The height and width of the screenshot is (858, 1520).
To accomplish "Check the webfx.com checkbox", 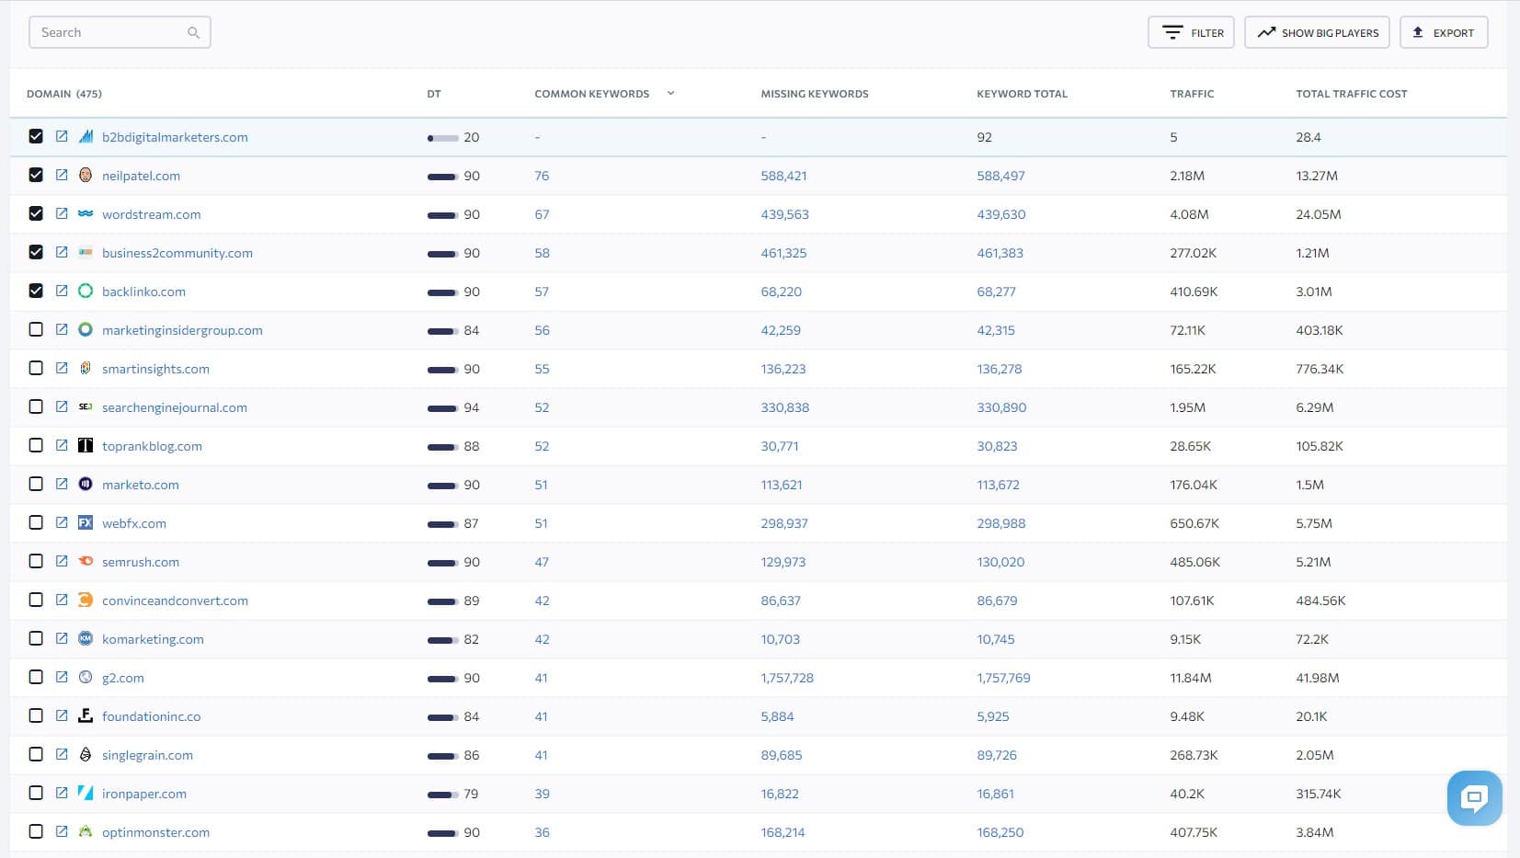I will [x=36, y=522].
